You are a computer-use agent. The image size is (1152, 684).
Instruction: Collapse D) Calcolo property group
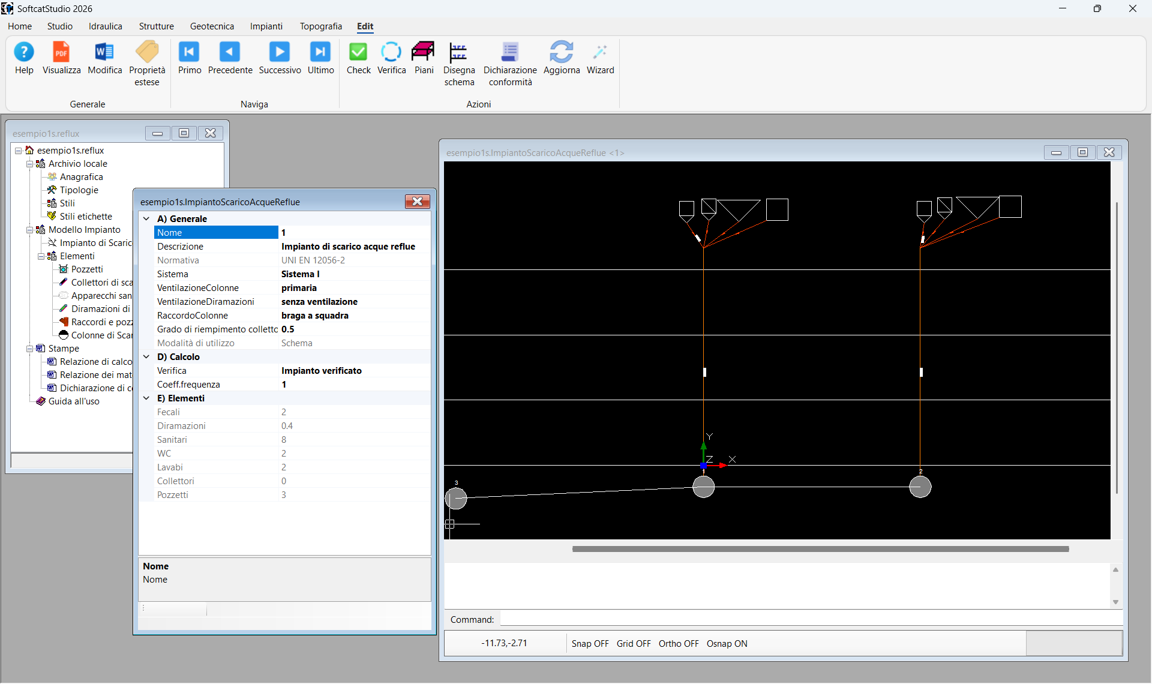(x=146, y=357)
